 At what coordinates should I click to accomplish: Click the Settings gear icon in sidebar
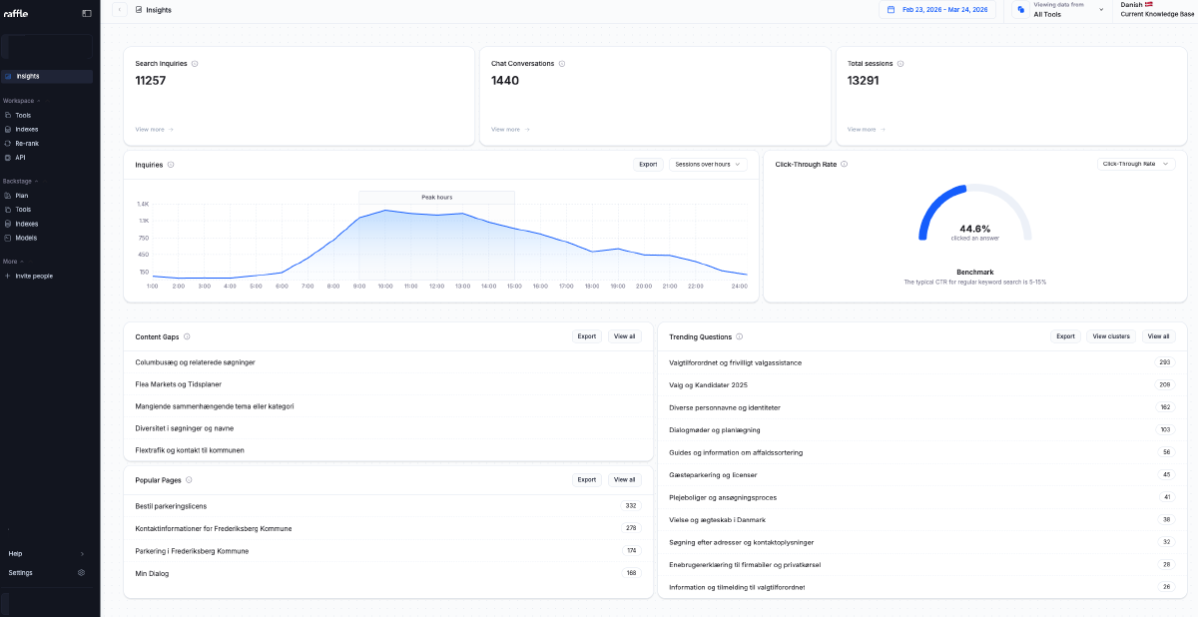click(x=81, y=572)
